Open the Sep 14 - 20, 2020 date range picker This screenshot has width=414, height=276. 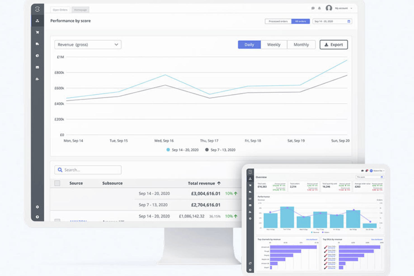[332, 21]
